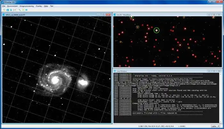The height and width of the screenshot is (129, 224).
Task: Click the 'STAR MATCH COUNT' log line
Action: (x=156, y=100)
